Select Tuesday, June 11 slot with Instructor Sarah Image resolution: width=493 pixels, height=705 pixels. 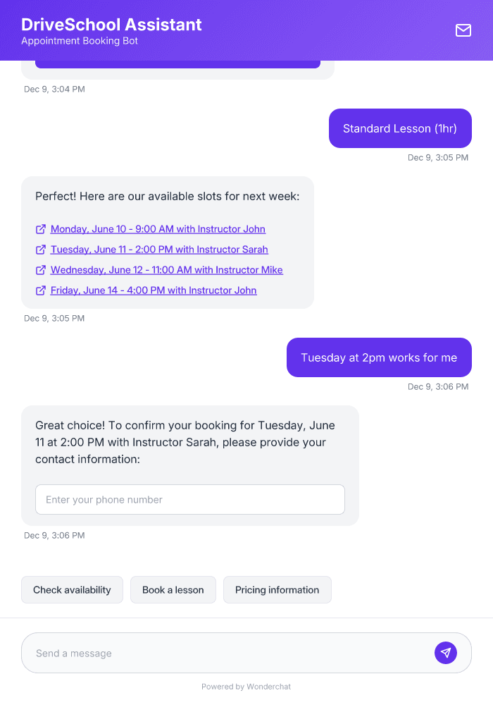pos(159,249)
